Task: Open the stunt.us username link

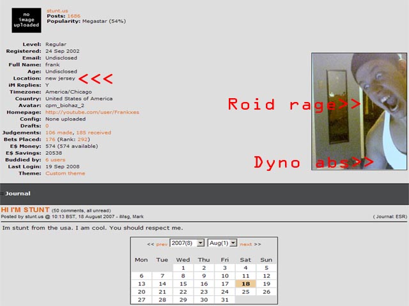Action: pos(58,11)
